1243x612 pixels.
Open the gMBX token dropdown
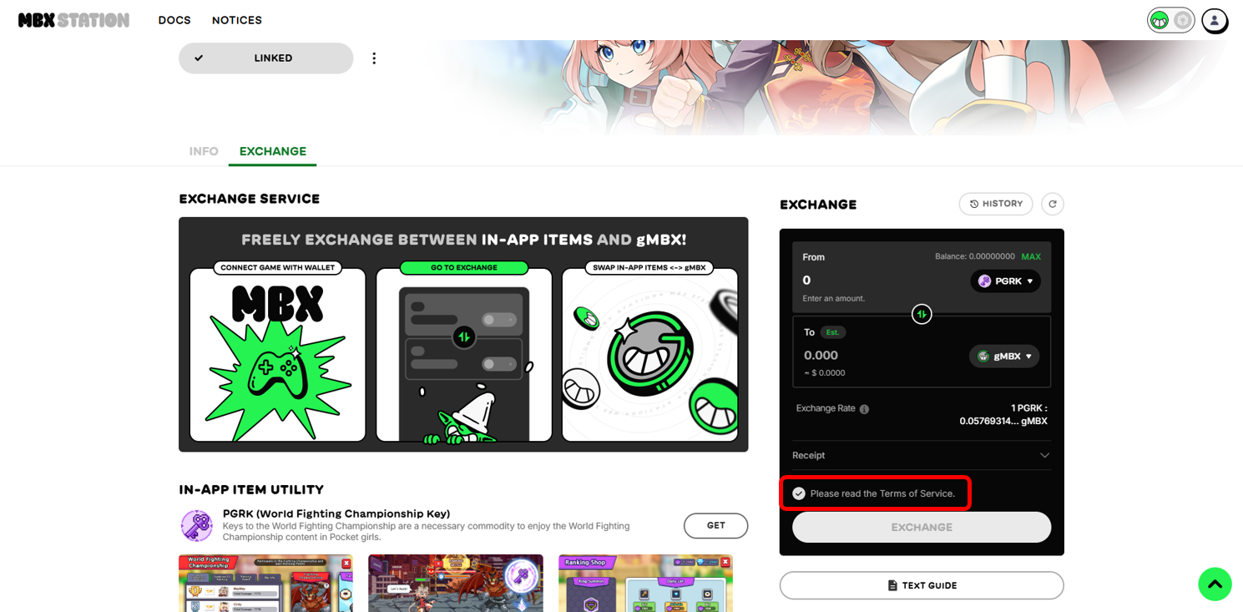tap(1004, 357)
